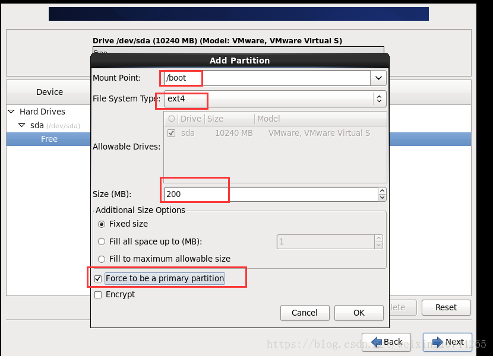Select Fill to maximum allowable size
Screen dimensions: 493x356
click(101, 259)
